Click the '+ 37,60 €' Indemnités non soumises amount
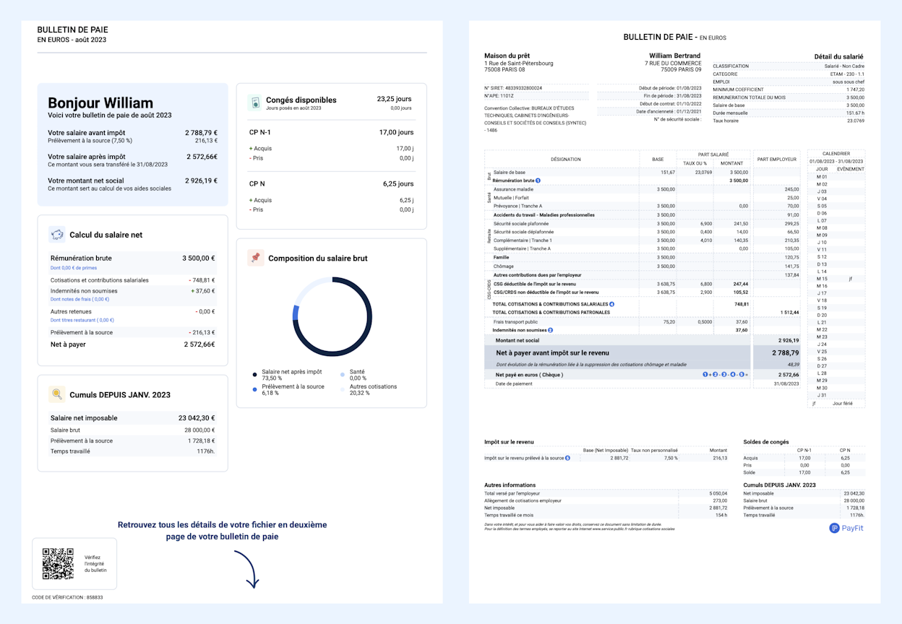Image resolution: width=902 pixels, height=624 pixels. pos(202,291)
